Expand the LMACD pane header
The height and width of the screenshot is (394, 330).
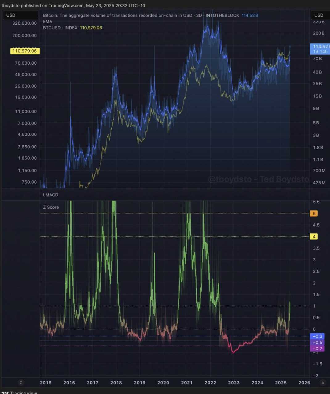51,195
